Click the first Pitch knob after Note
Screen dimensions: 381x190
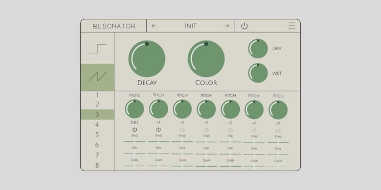[158, 109]
